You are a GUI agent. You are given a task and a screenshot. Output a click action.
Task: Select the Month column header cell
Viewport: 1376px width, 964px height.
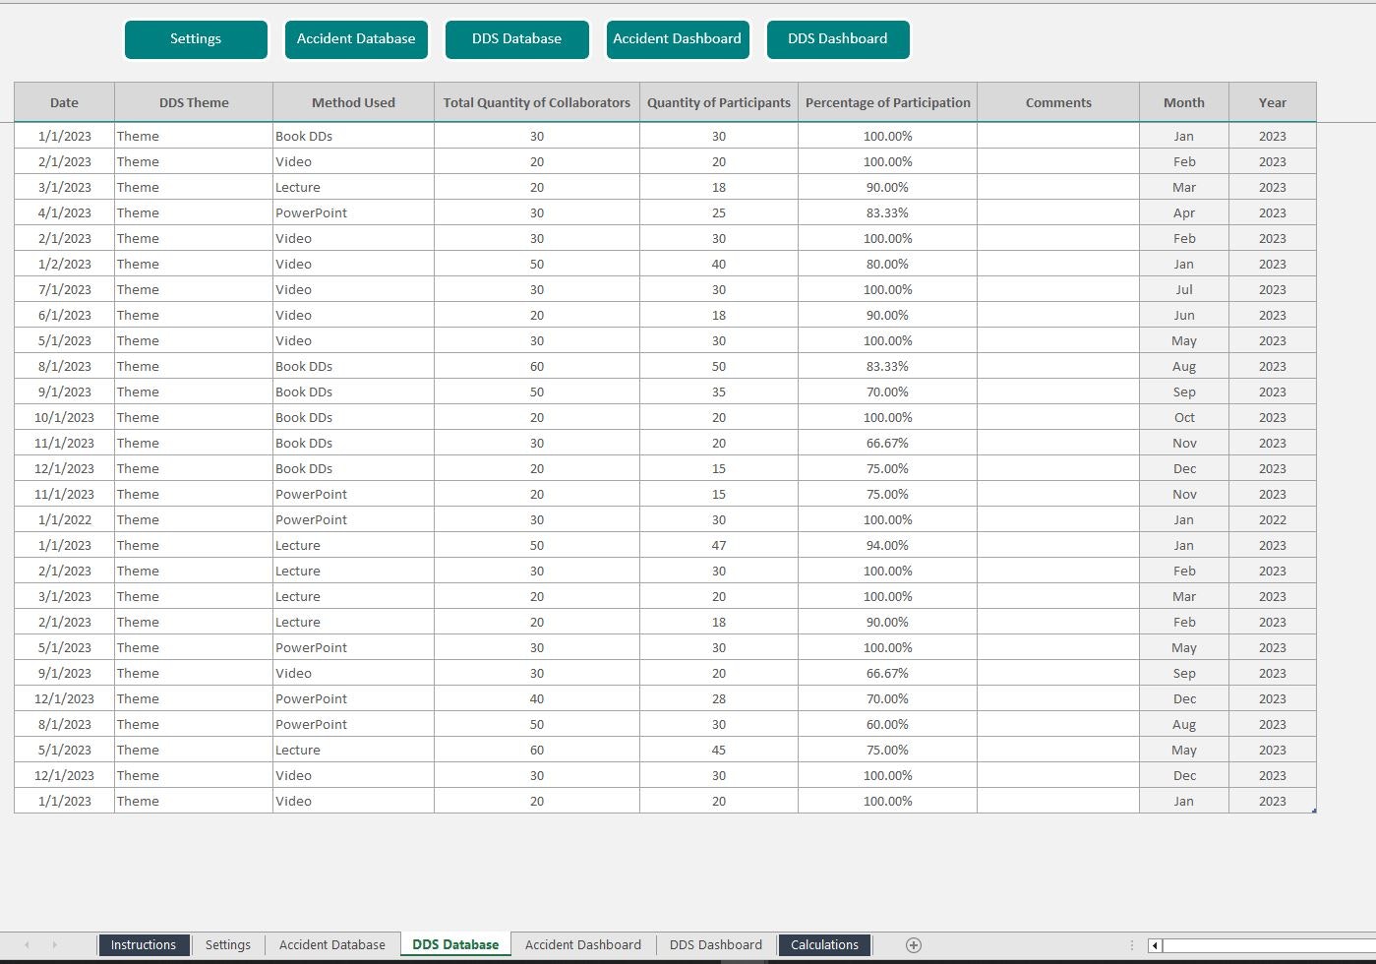point(1183,101)
